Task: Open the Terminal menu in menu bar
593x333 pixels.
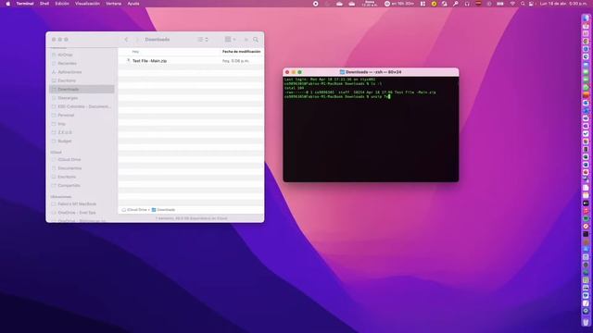Action: [x=25, y=4]
